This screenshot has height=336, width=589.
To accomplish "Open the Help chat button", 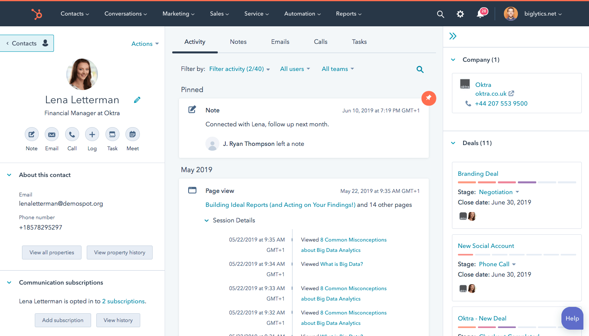I will point(572,318).
